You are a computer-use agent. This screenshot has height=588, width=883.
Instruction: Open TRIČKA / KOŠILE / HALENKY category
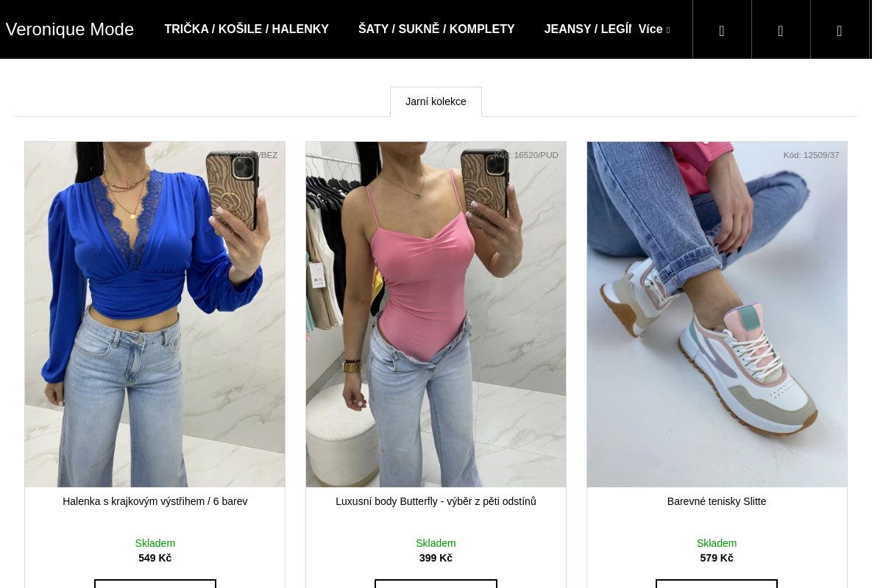tap(247, 29)
